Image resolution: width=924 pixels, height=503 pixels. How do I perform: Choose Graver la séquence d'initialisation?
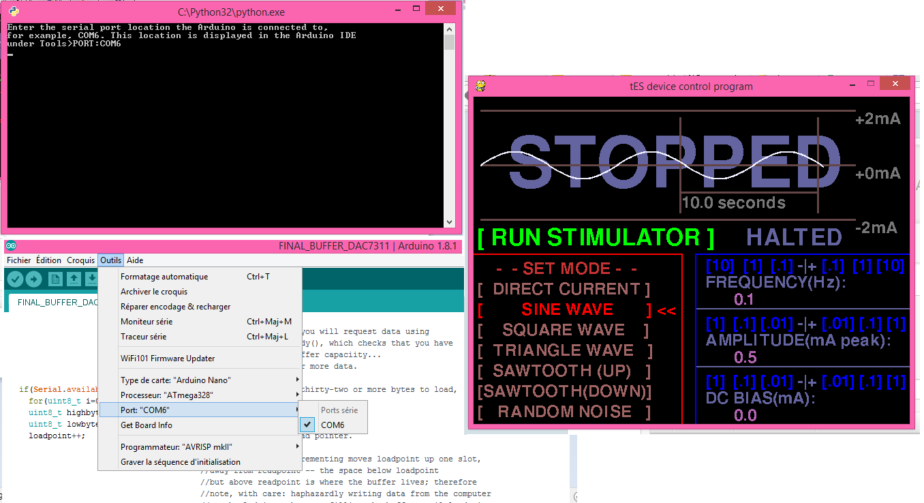(x=200, y=462)
